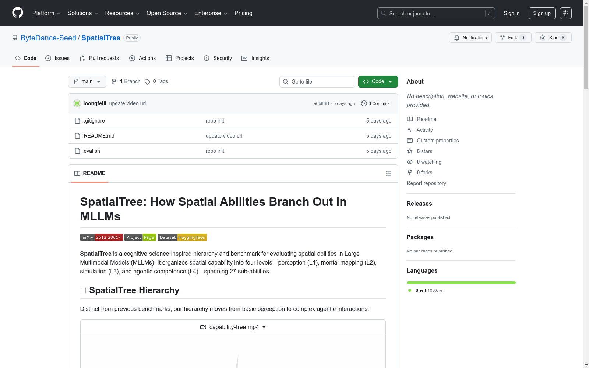Click the arXiv 2512.20617 badge
This screenshot has height=368, width=589.
coord(102,237)
